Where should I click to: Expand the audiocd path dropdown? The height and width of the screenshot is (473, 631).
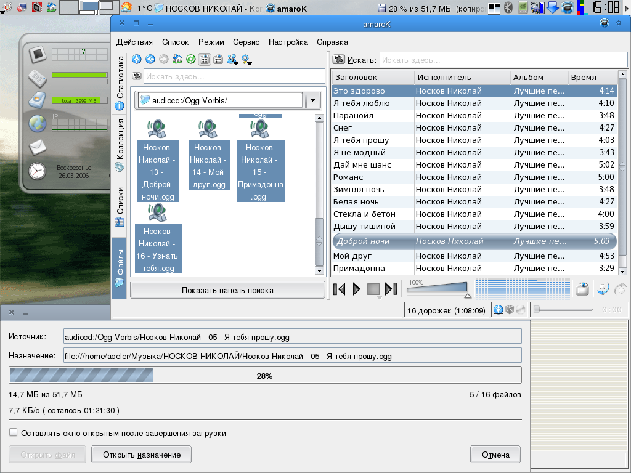tap(313, 100)
